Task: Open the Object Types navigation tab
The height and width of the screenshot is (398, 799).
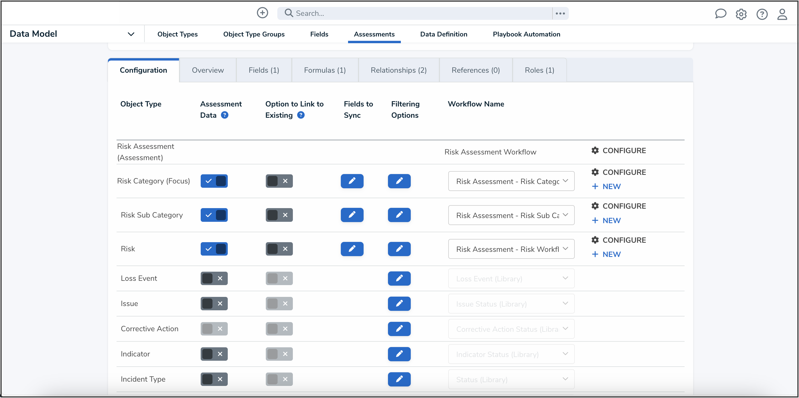Action: click(x=177, y=34)
